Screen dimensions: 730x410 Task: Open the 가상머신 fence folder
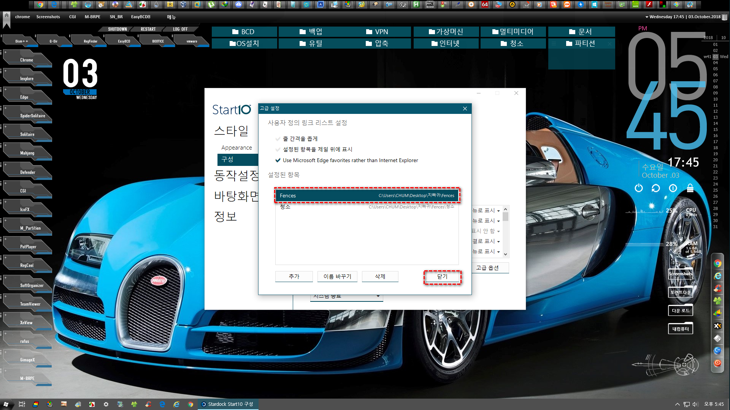[446, 32]
